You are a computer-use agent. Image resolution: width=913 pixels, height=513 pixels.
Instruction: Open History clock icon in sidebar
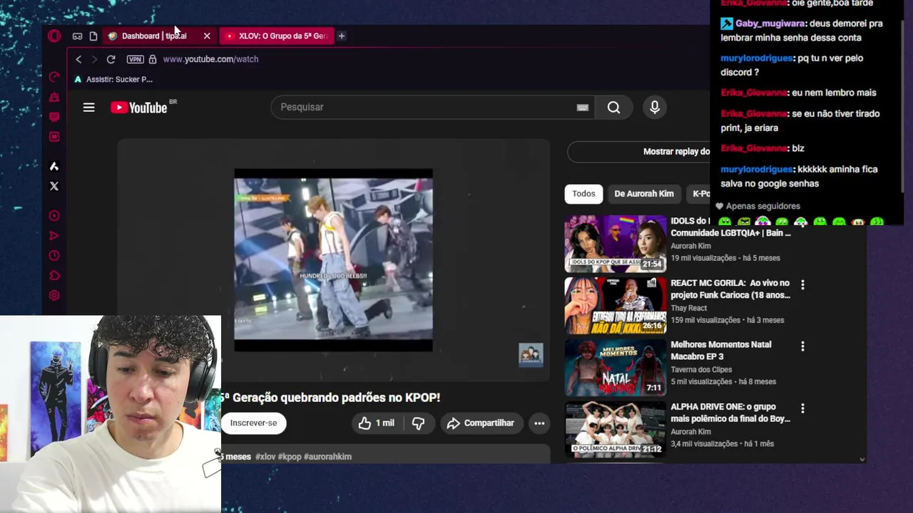click(54, 256)
